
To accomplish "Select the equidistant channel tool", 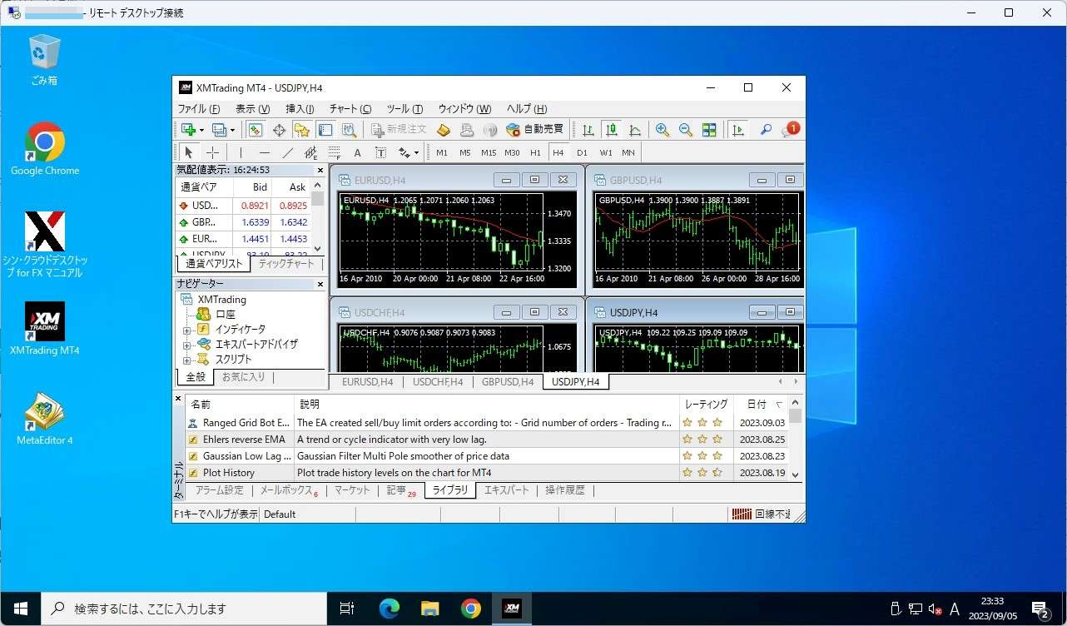I will pyautogui.click(x=310, y=152).
